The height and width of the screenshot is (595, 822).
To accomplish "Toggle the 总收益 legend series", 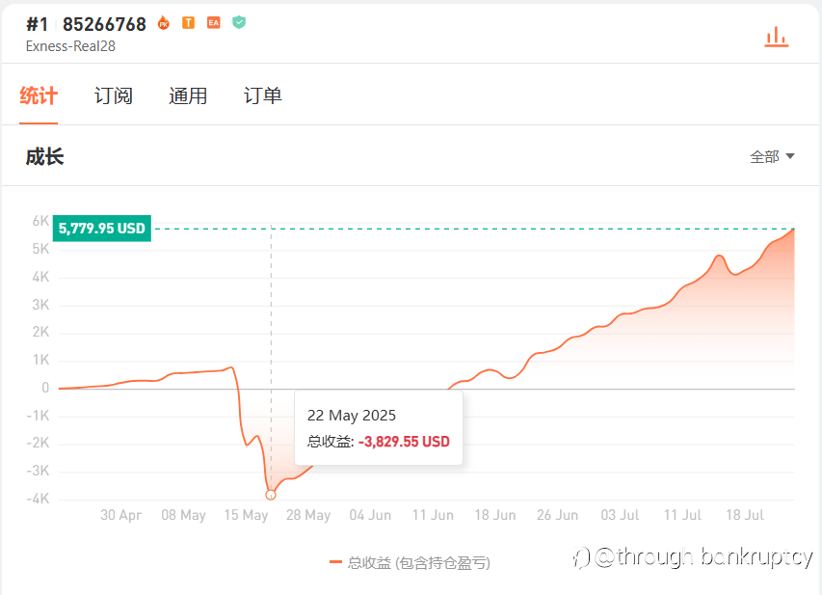I will (x=410, y=562).
